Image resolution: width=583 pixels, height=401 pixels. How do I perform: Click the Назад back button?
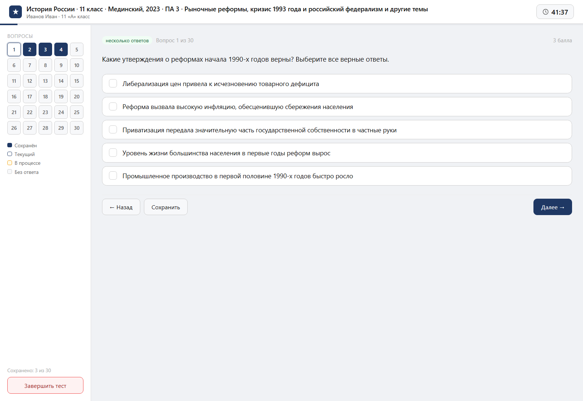pyautogui.click(x=121, y=207)
